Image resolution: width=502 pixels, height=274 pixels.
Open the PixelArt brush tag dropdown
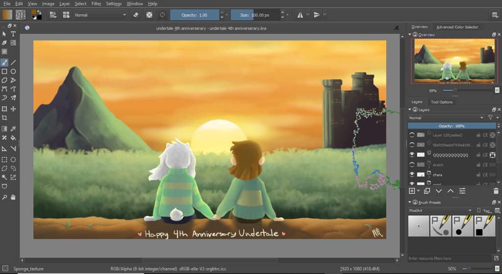coord(440,211)
